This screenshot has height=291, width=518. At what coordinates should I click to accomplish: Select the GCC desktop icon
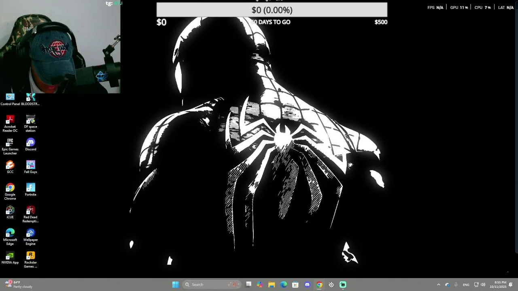pos(10,167)
